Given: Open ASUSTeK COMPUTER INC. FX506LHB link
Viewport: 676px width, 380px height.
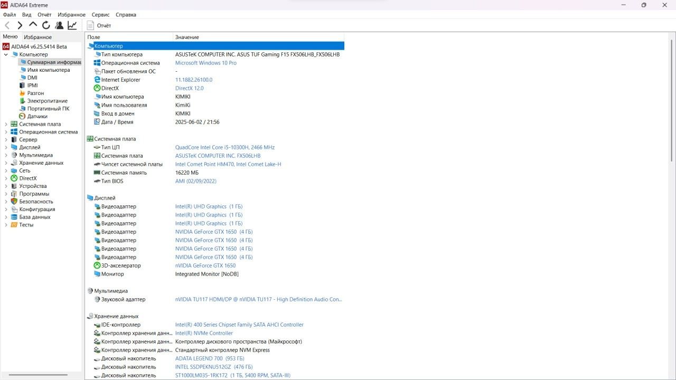Looking at the screenshot, I should pos(218,156).
